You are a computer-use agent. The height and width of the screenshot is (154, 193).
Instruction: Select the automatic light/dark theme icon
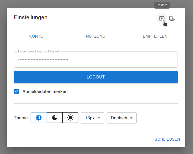(x=39, y=118)
